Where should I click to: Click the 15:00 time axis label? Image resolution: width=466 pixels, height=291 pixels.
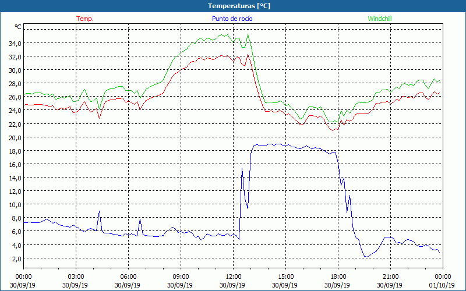[x=285, y=277]
